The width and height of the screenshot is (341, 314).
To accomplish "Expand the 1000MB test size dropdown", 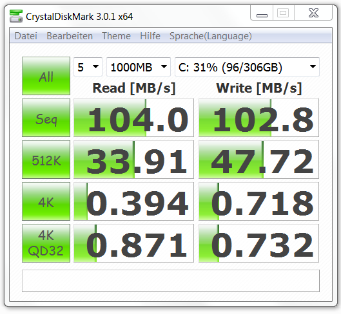I will [139, 67].
